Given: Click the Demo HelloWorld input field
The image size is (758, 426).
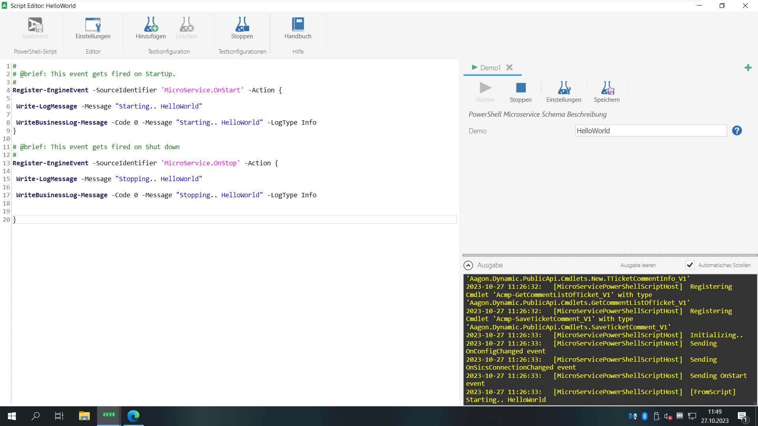Looking at the screenshot, I should tap(650, 131).
